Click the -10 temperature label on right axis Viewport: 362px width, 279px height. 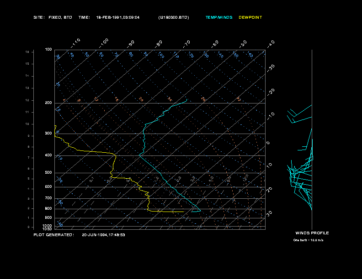click(271, 116)
